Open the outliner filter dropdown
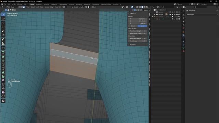The height and width of the screenshot is (123, 219). pos(178,7)
